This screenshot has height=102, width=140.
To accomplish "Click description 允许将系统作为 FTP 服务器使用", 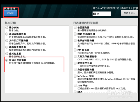I will [x=94, y=53].
